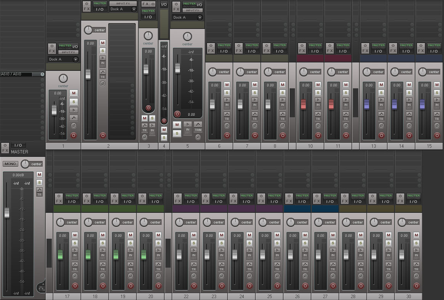Image resolution: width=444 pixels, height=300 pixels.
Task: Select the track 26 number label
Action: [x=297, y=297]
